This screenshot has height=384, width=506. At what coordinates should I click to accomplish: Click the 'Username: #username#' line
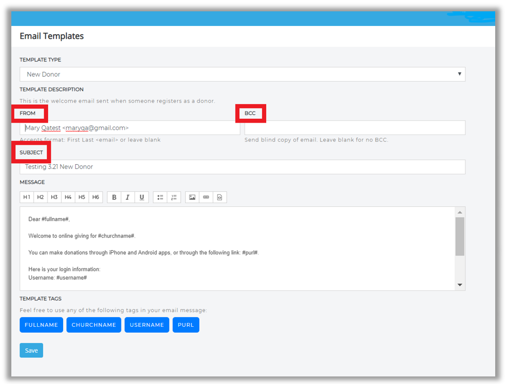(x=58, y=278)
